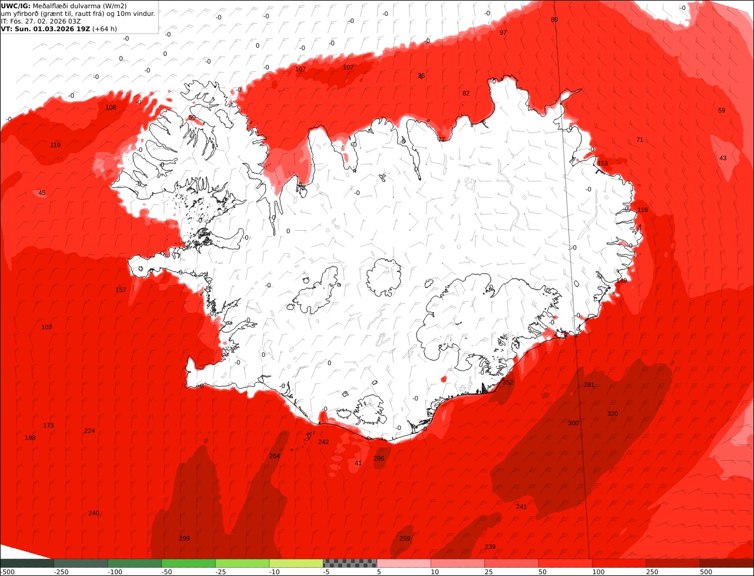Screen dimensions: 754x576
Task: Select the value 242 south of the coast
Action: pos(323,442)
